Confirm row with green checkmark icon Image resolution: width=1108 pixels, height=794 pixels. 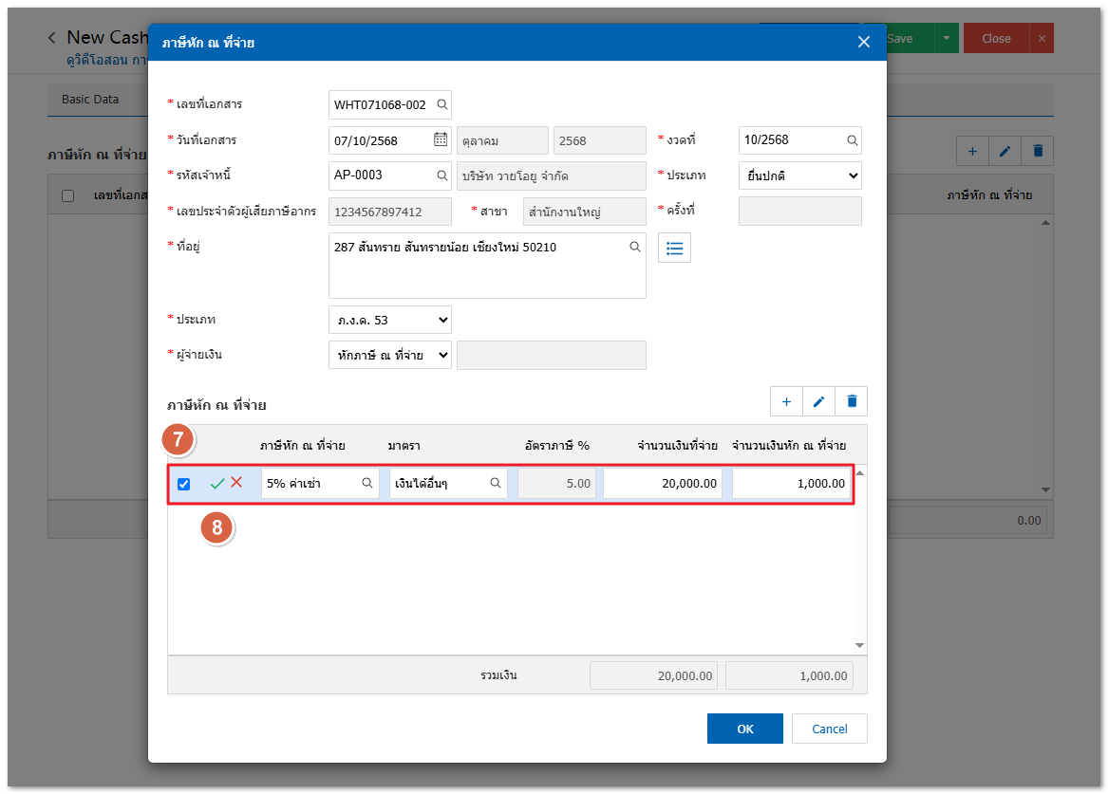(217, 484)
